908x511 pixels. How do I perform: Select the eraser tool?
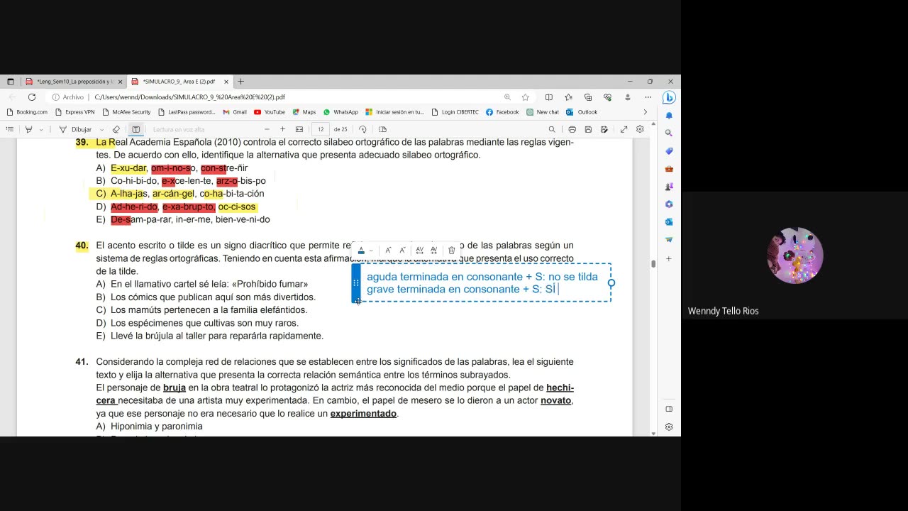(x=116, y=129)
